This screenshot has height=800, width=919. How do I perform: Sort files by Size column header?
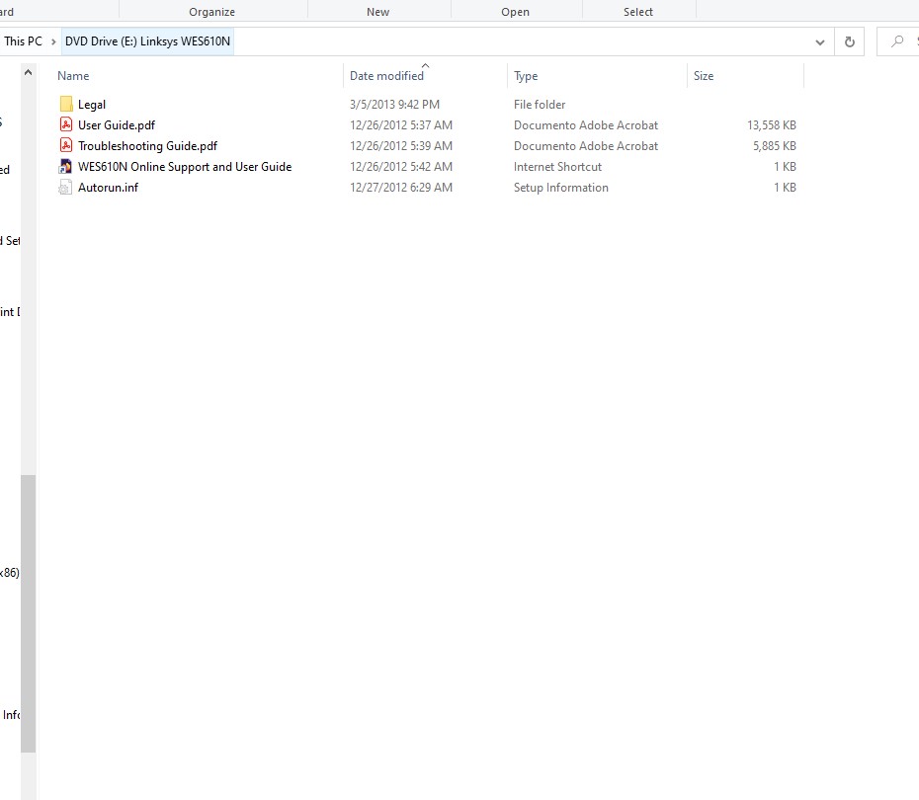pyautogui.click(x=703, y=76)
